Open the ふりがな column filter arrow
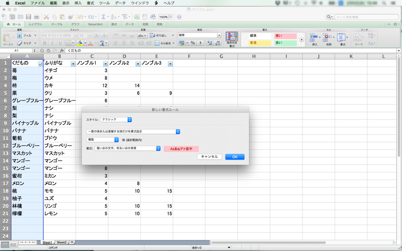The width and height of the screenshot is (402, 251). point(73,64)
